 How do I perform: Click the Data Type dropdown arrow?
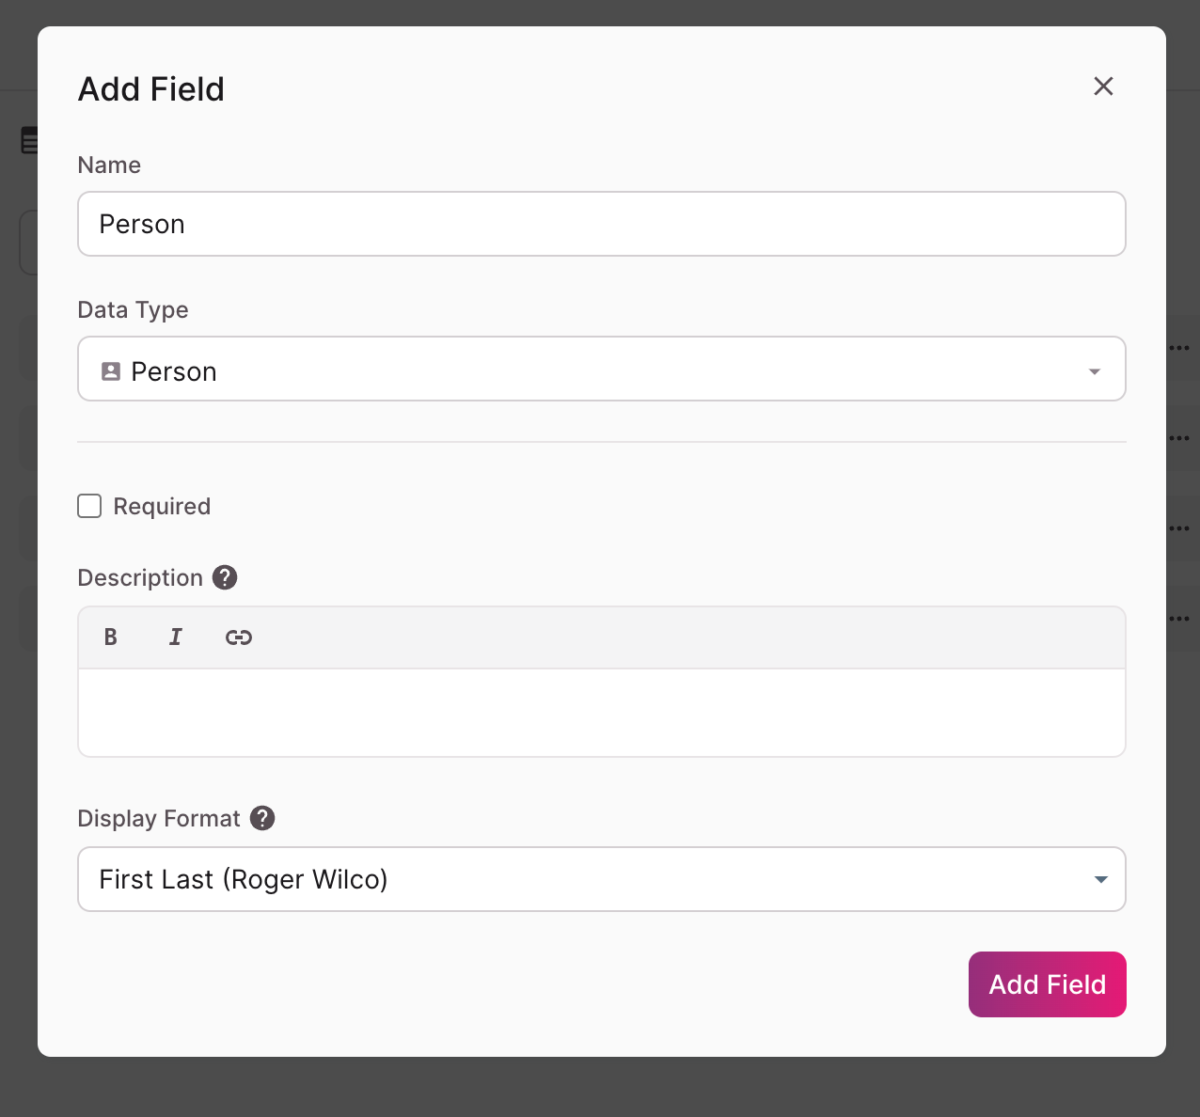coord(1094,371)
